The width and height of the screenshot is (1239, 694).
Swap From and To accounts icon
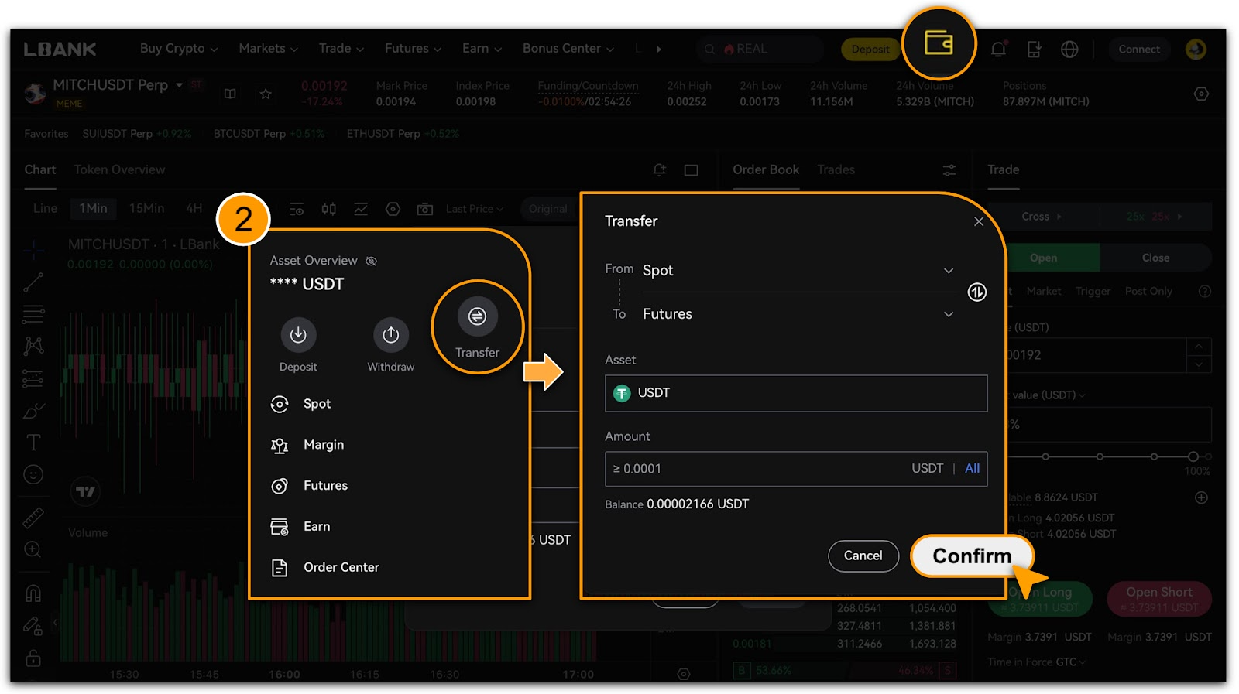pyautogui.click(x=976, y=292)
